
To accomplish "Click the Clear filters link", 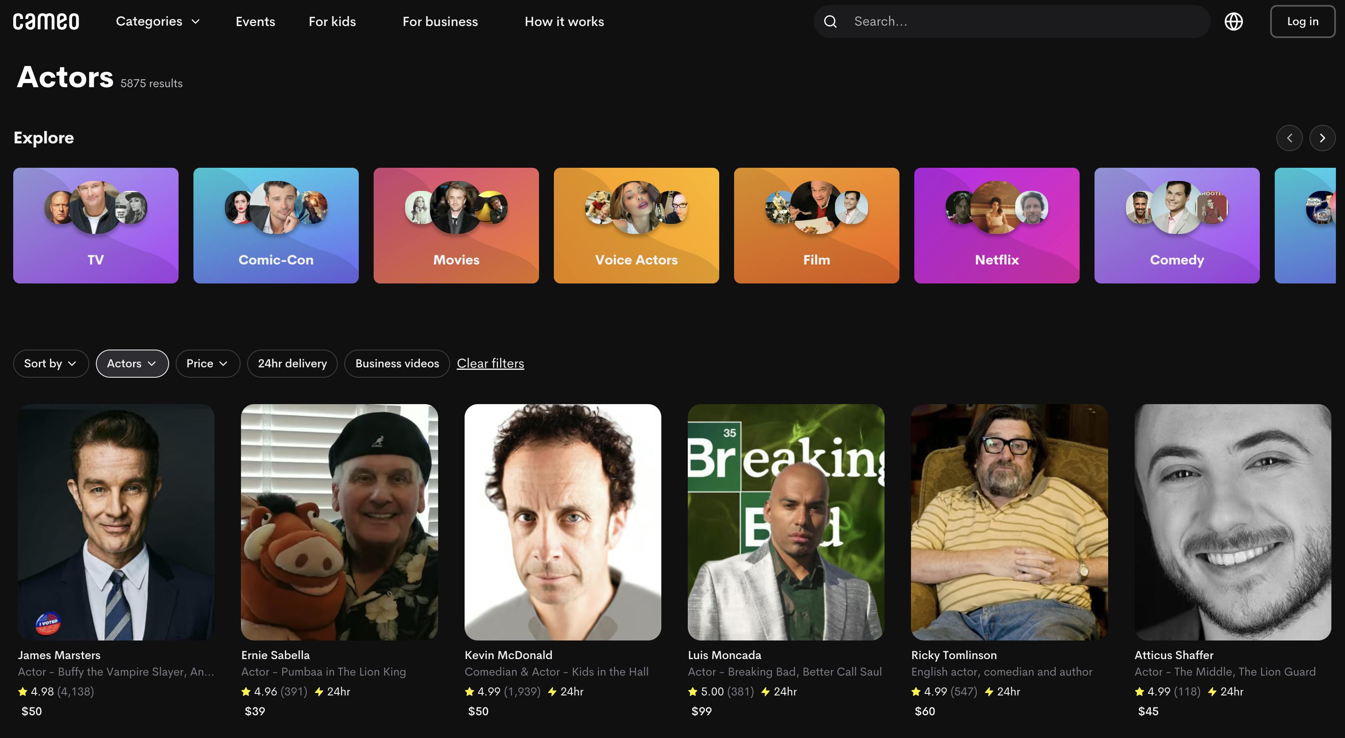I will (490, 363).
